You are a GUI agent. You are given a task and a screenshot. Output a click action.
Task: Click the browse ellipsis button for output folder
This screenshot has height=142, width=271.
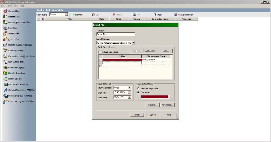point(171,97)
